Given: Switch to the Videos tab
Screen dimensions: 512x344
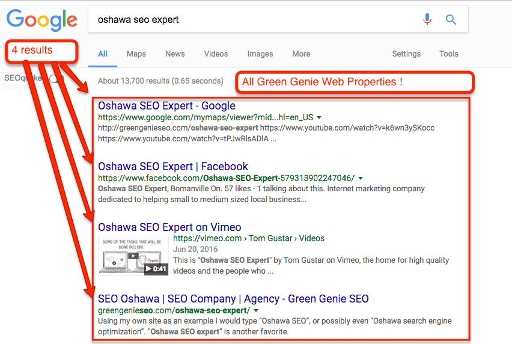Looking at the screenshot, I should click(216, 54).
